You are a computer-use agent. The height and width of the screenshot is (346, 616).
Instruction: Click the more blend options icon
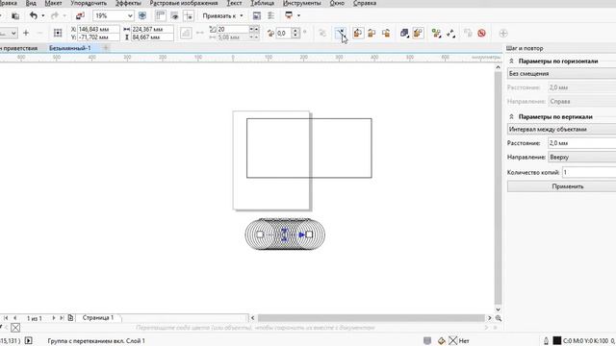[x=436, y=34]
